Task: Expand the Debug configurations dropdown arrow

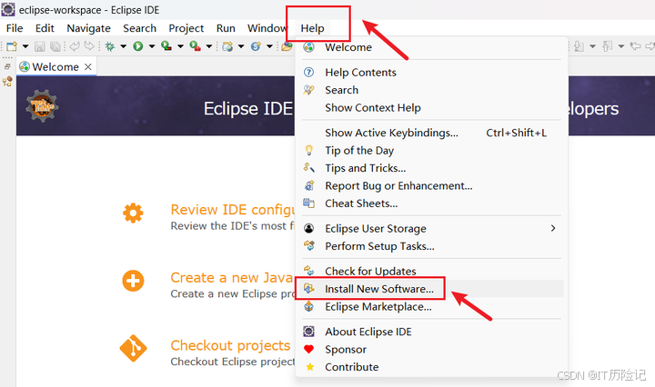Action: pos(123,46)
